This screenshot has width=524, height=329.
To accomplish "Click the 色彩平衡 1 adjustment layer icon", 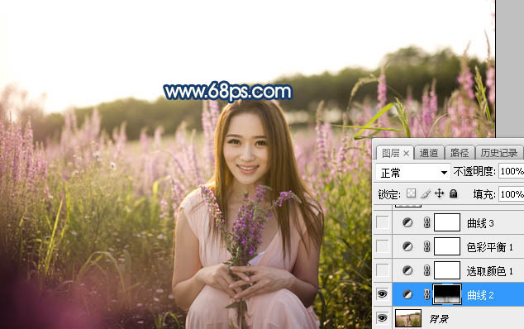I will click(407, 246).
